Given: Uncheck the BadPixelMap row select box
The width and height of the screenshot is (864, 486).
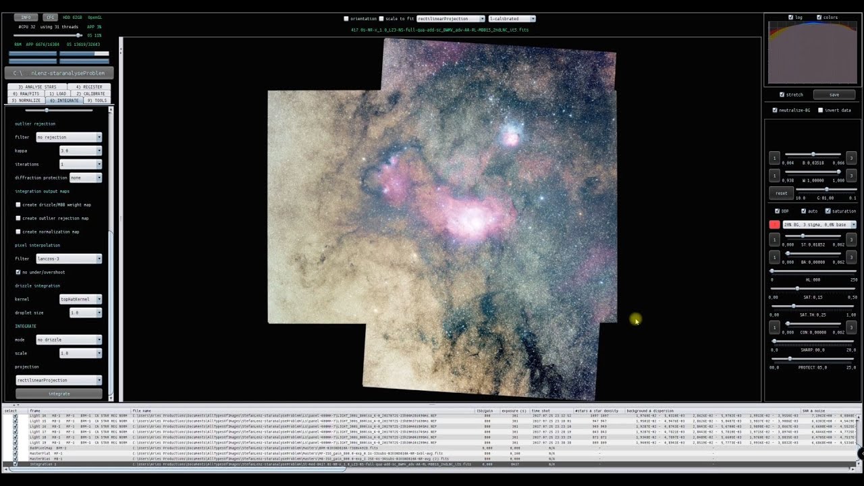Looking at the screenshot, I should (x=16, y=448).
